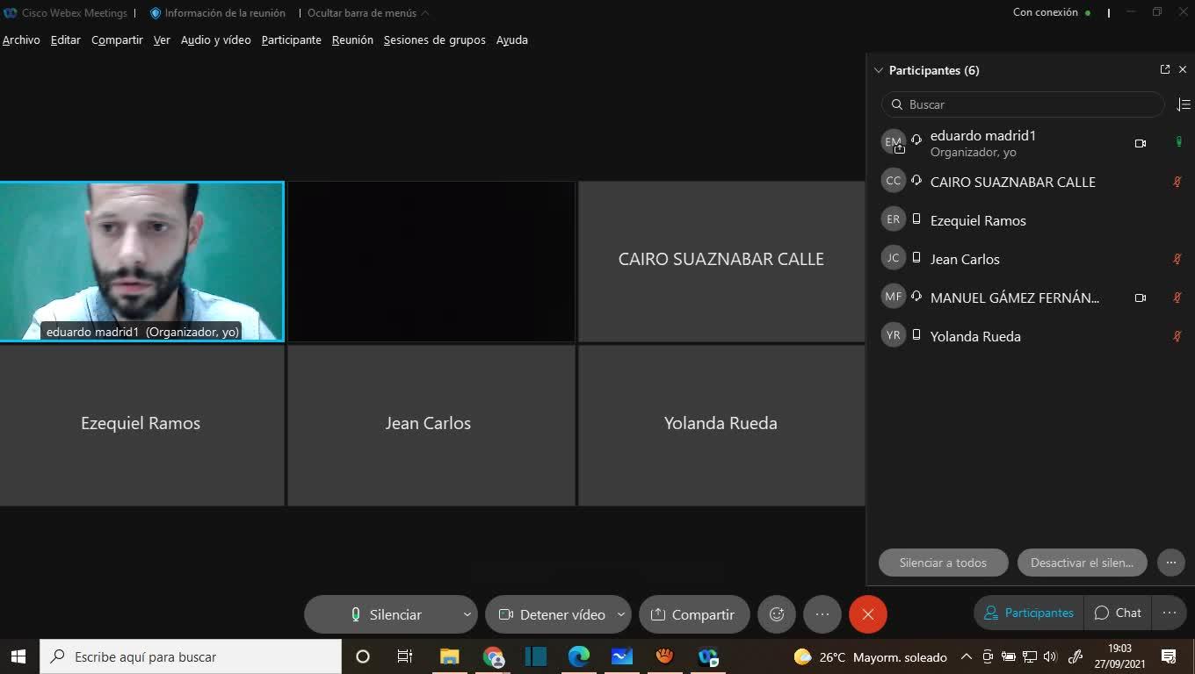The height and width of the screenshot is (674, 1195).
Task: Share content with the Compartir button
Action: point(694,614)
